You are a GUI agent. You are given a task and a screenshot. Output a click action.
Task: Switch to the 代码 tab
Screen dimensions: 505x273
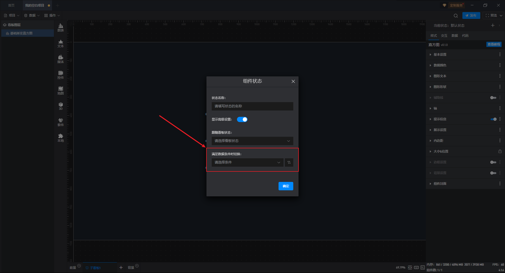465,35
